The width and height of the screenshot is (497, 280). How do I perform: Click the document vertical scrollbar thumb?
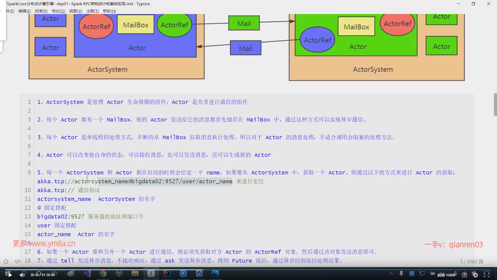(495, 104)
